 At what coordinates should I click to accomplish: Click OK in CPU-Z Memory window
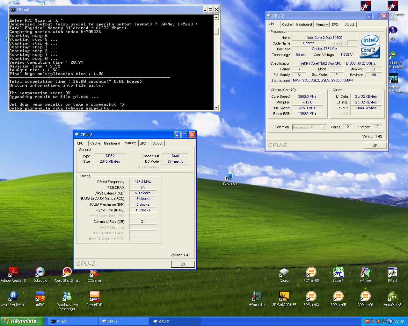pos(183,264)
